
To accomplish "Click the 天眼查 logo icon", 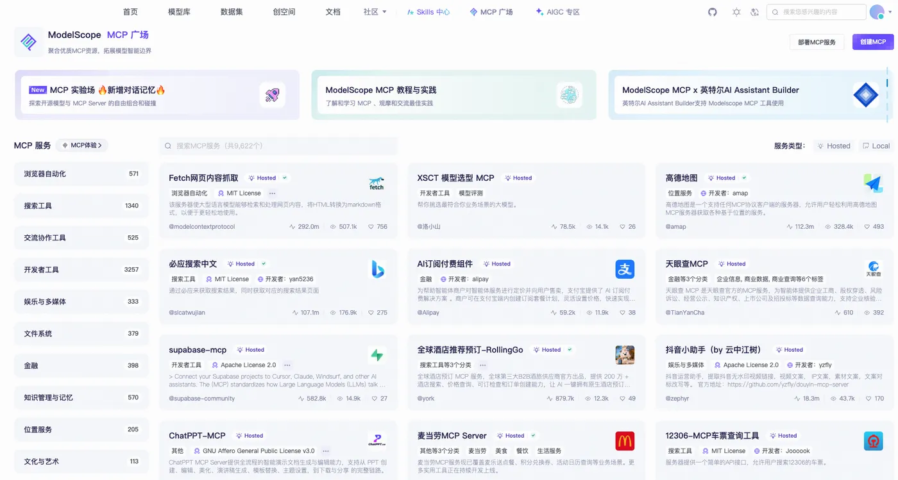I will [x=873, y=269].
